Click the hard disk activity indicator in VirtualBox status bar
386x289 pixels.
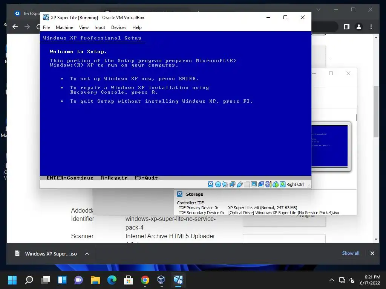[x=210, y=184]
